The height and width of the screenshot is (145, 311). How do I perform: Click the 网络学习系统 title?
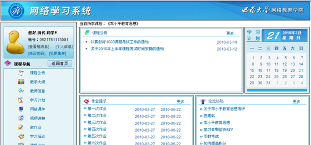pyautogui.click(x=61, y=11)
